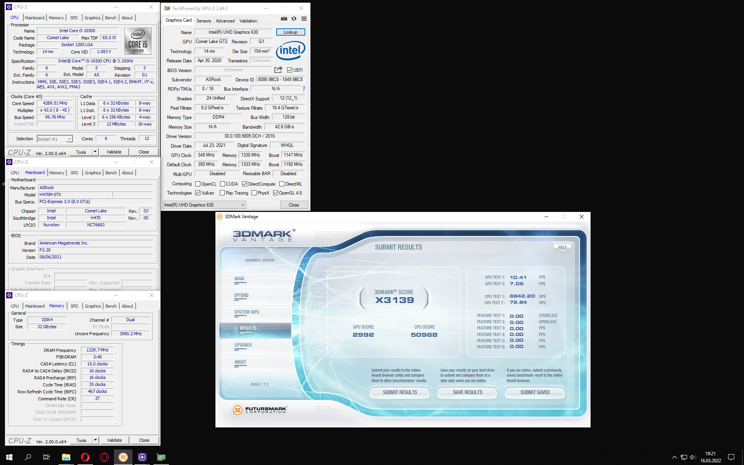Click the 3DMark Vantage title bar icon
This screenshot has width=744, height=465.
[x=220, y=217]
